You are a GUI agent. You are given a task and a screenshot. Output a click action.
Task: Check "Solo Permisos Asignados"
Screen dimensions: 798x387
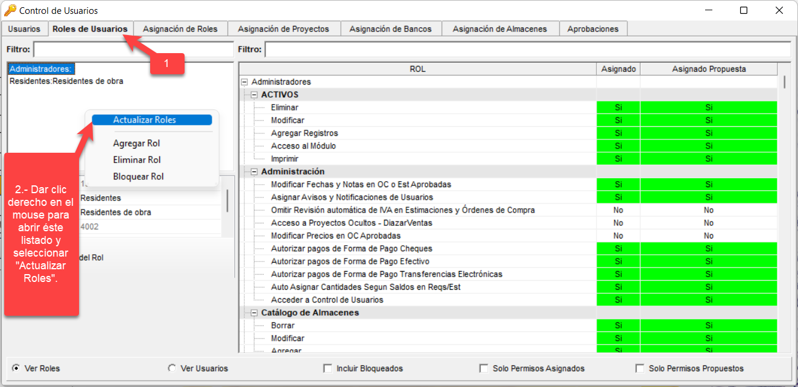pyautogui.click(x=483, y=368)
